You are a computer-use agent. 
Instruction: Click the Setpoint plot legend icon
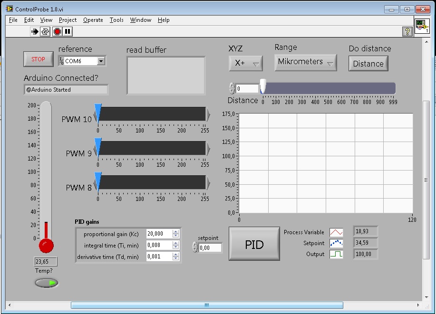[336, 243]
